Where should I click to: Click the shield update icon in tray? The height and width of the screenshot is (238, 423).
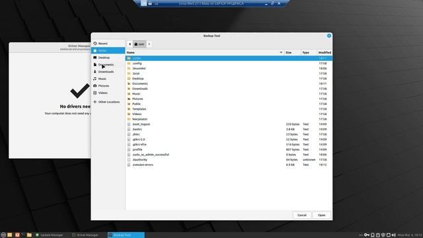coord(383,235)
